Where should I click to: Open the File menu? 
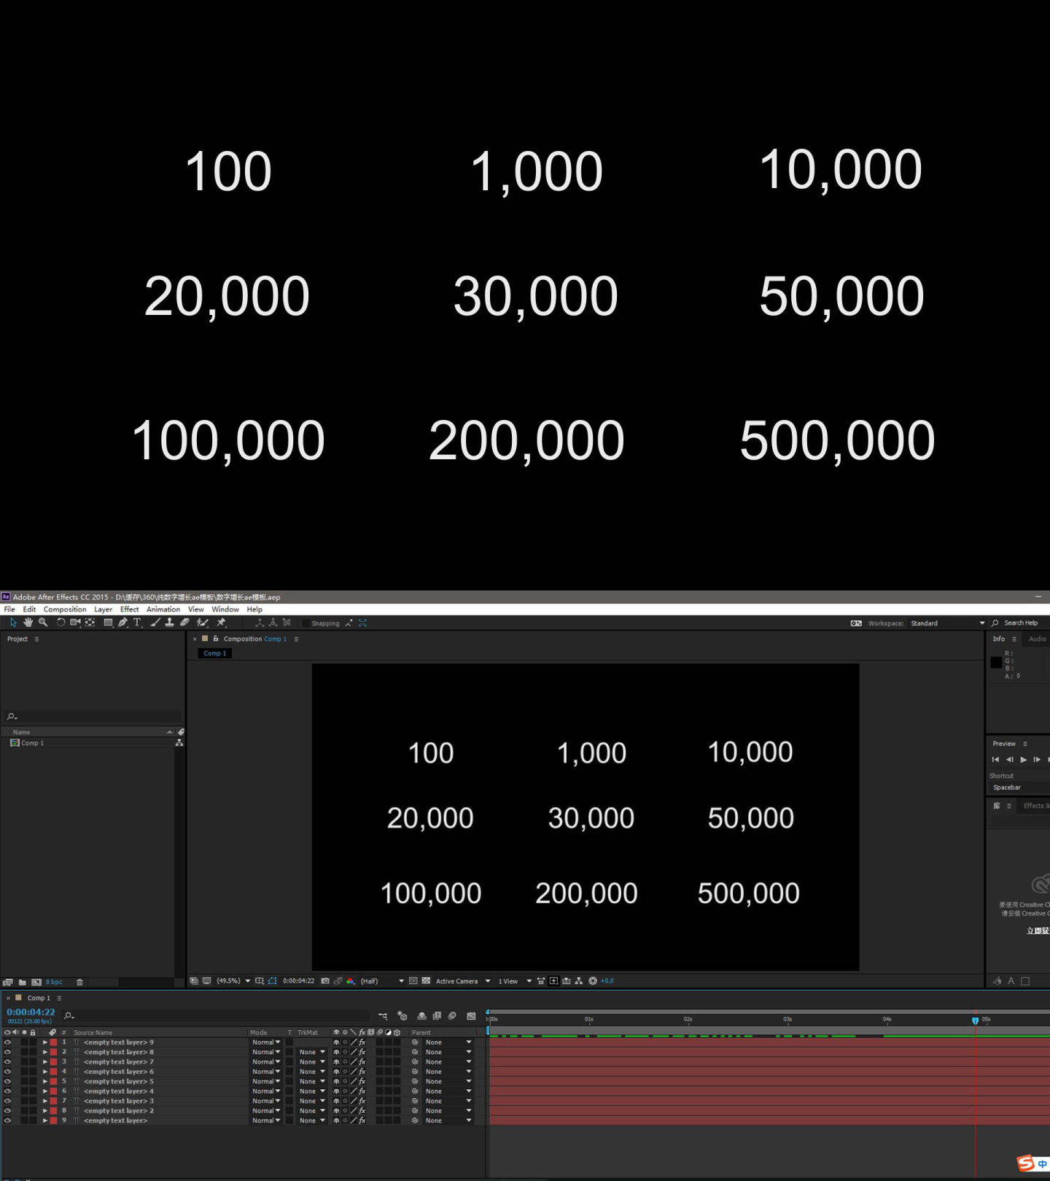9,609
